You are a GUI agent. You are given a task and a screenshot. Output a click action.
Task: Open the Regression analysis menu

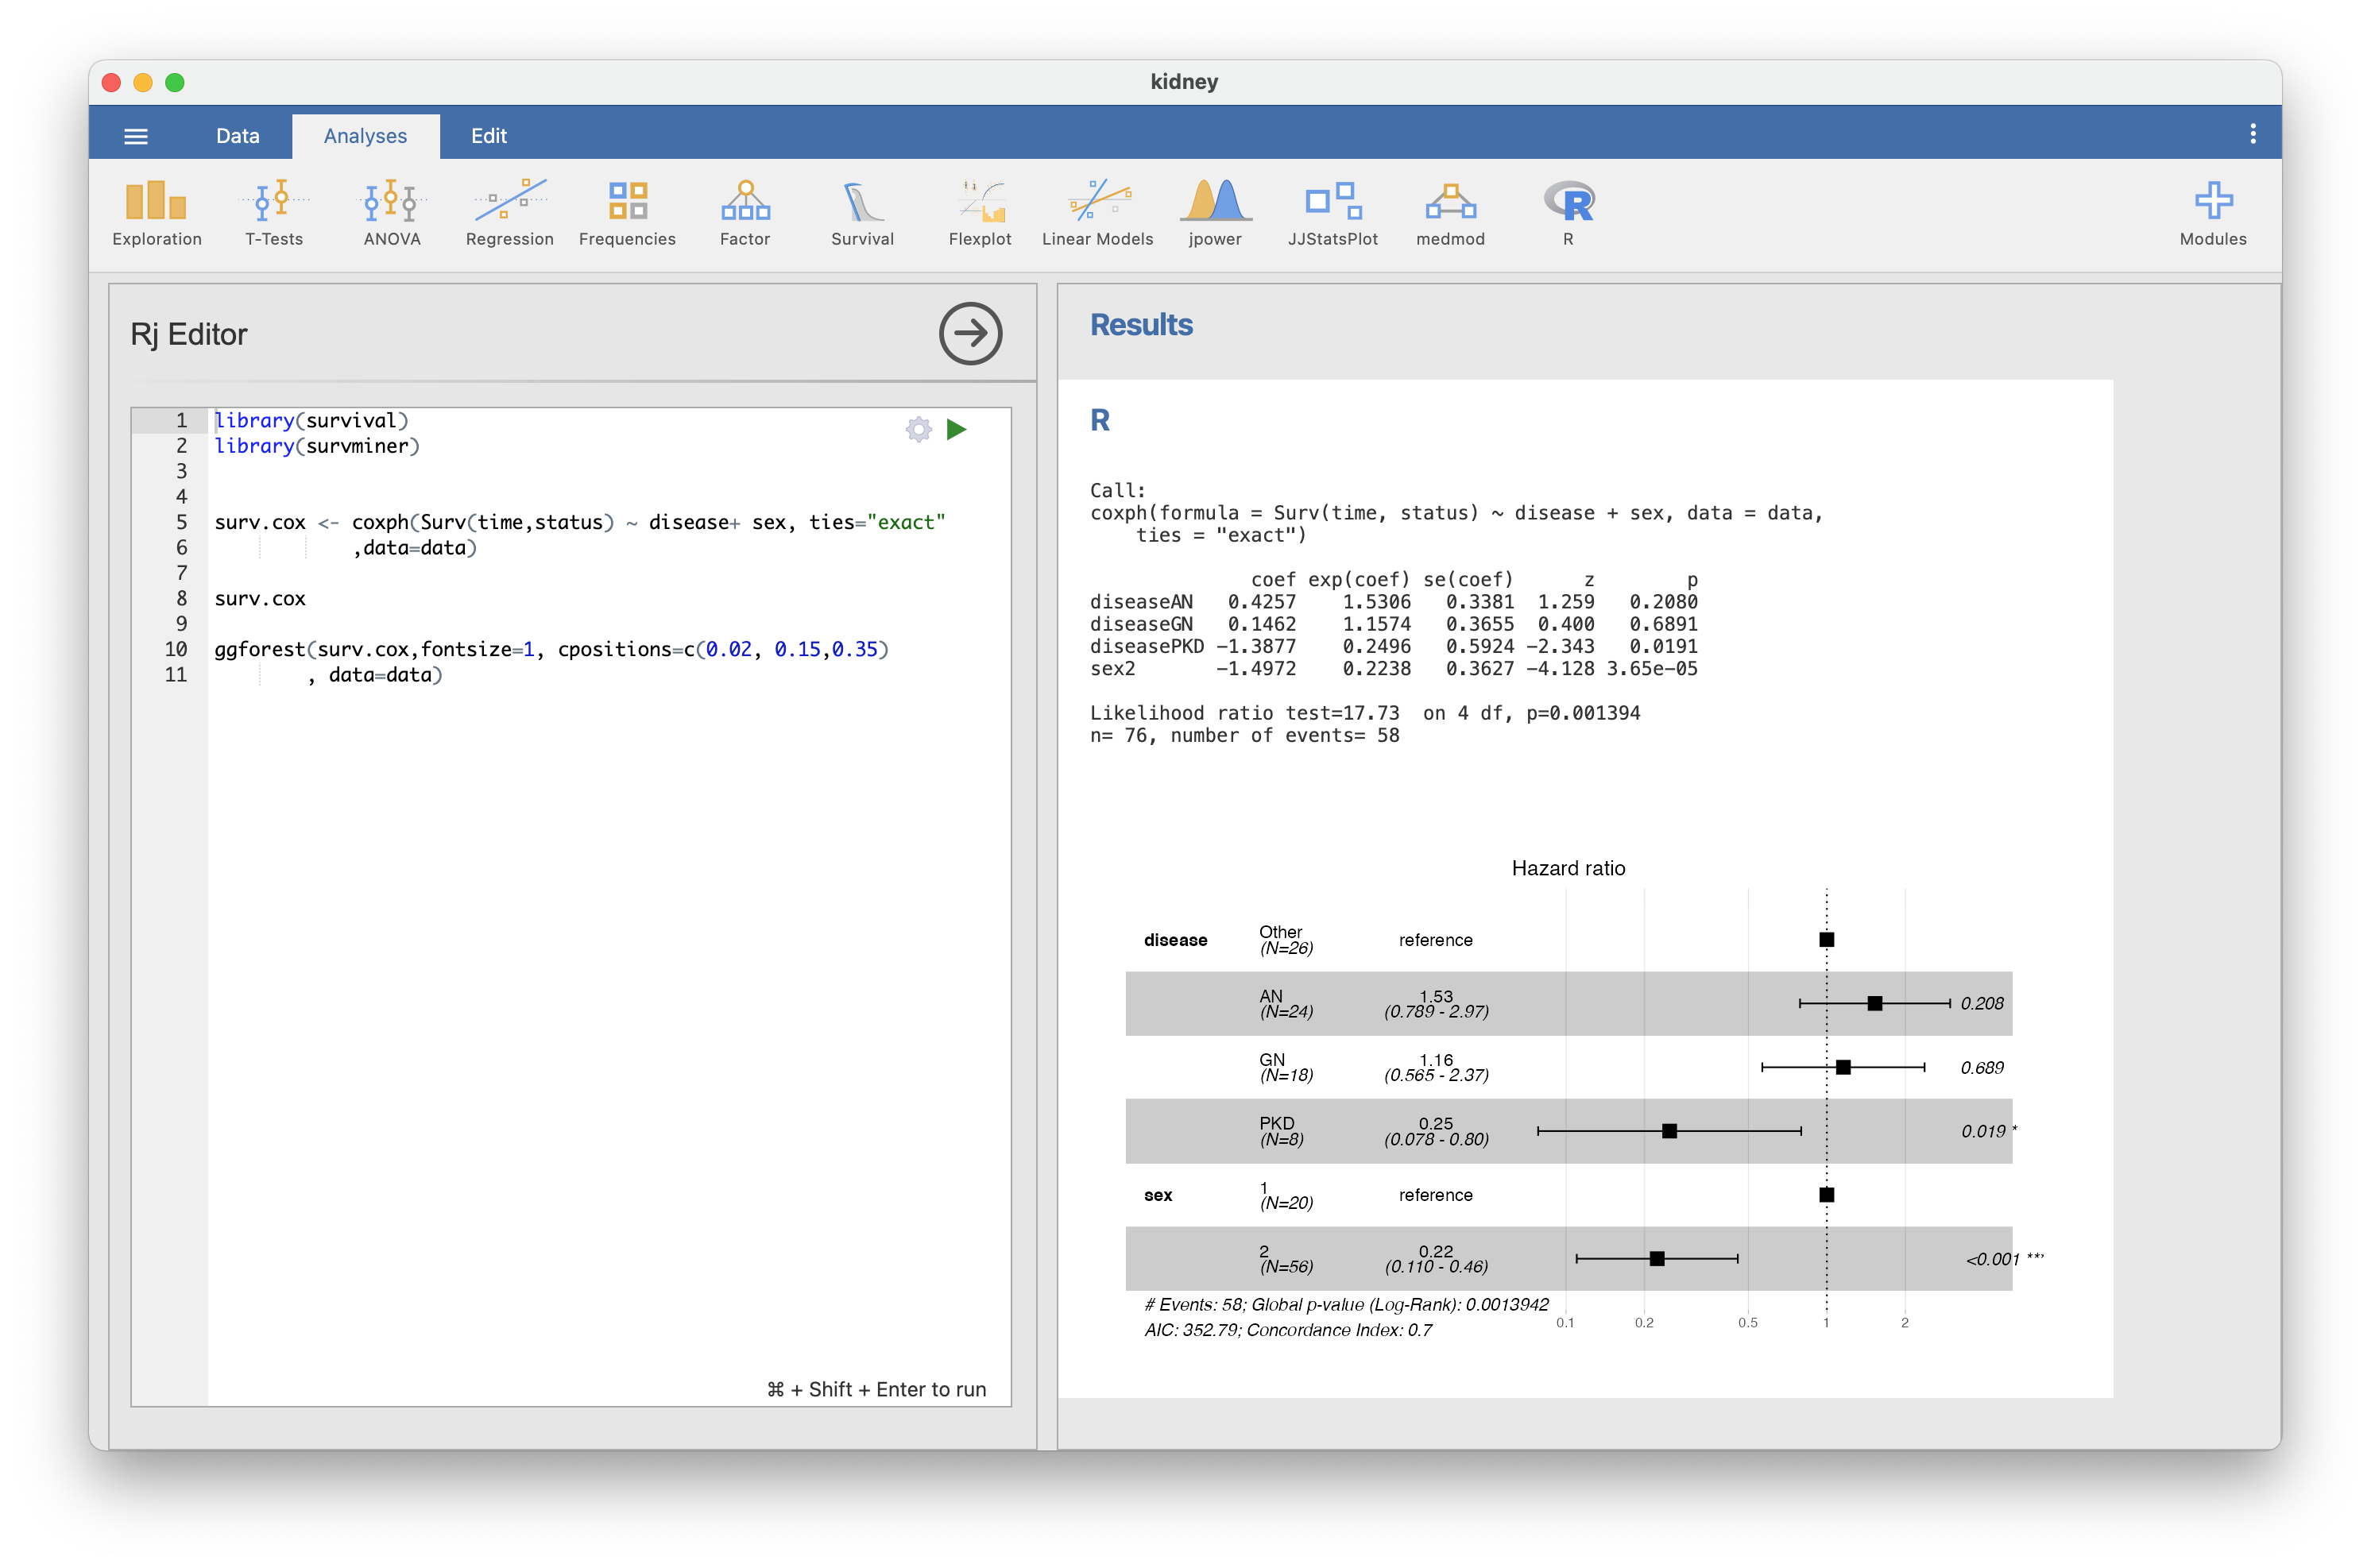click(509, 213)
